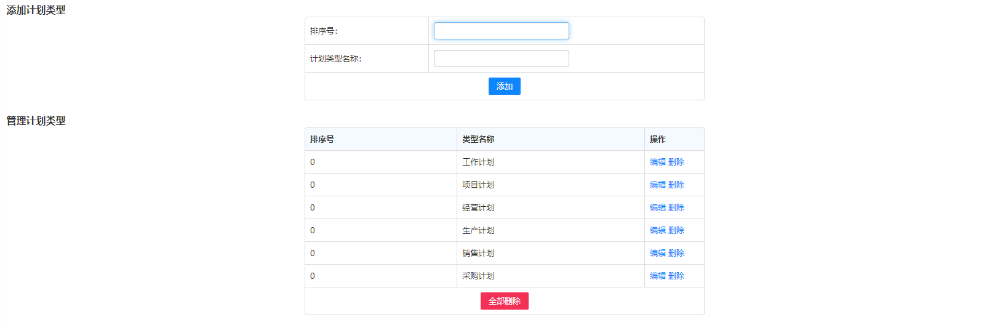Viewport: 984px width, 325px height.
Task: Select the 销售计划 name cell
Action: coord(478,253)
